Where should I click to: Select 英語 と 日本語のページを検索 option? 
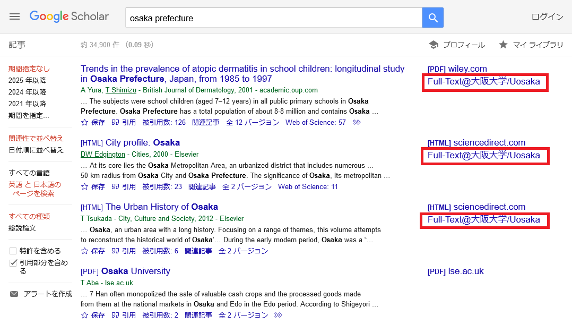34,189
